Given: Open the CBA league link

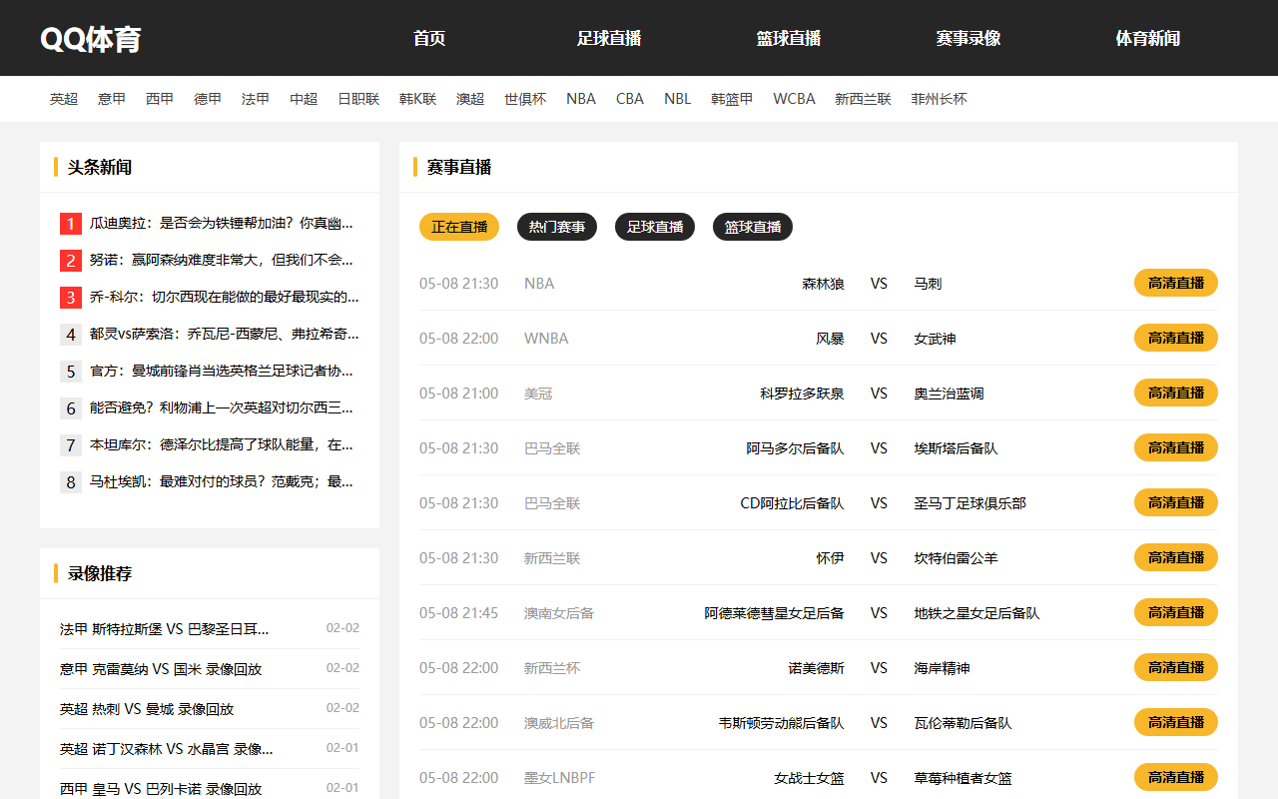Looking at the screenshot, I should (630, 99).
